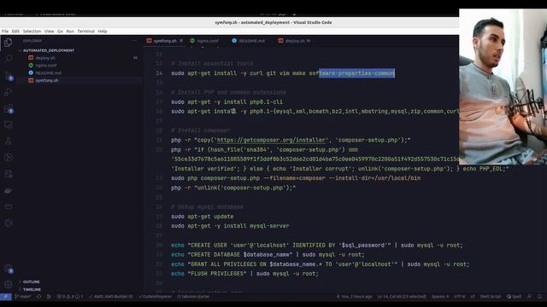
Task: Click AWS Builder ID status bar entry
Action: 111,297
